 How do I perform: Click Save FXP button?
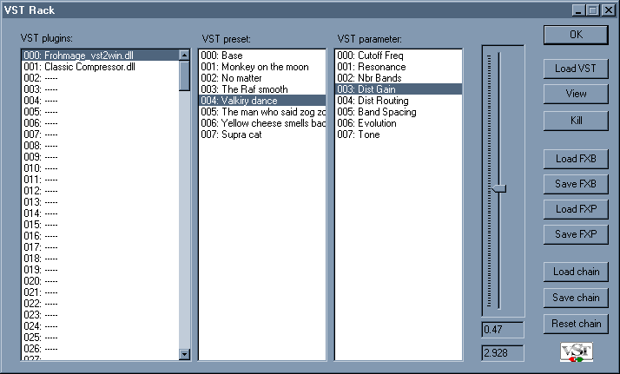(576, 234)
